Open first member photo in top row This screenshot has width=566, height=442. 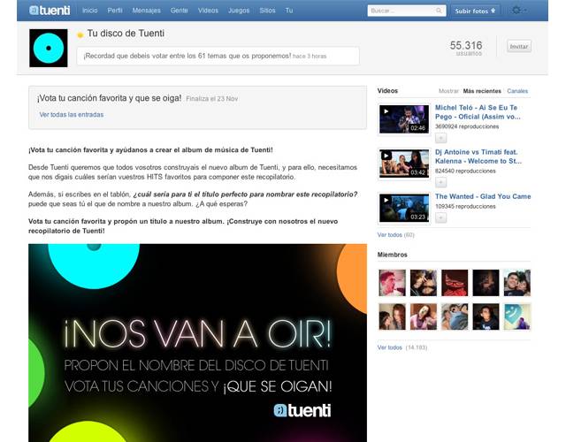coord(393,283)
